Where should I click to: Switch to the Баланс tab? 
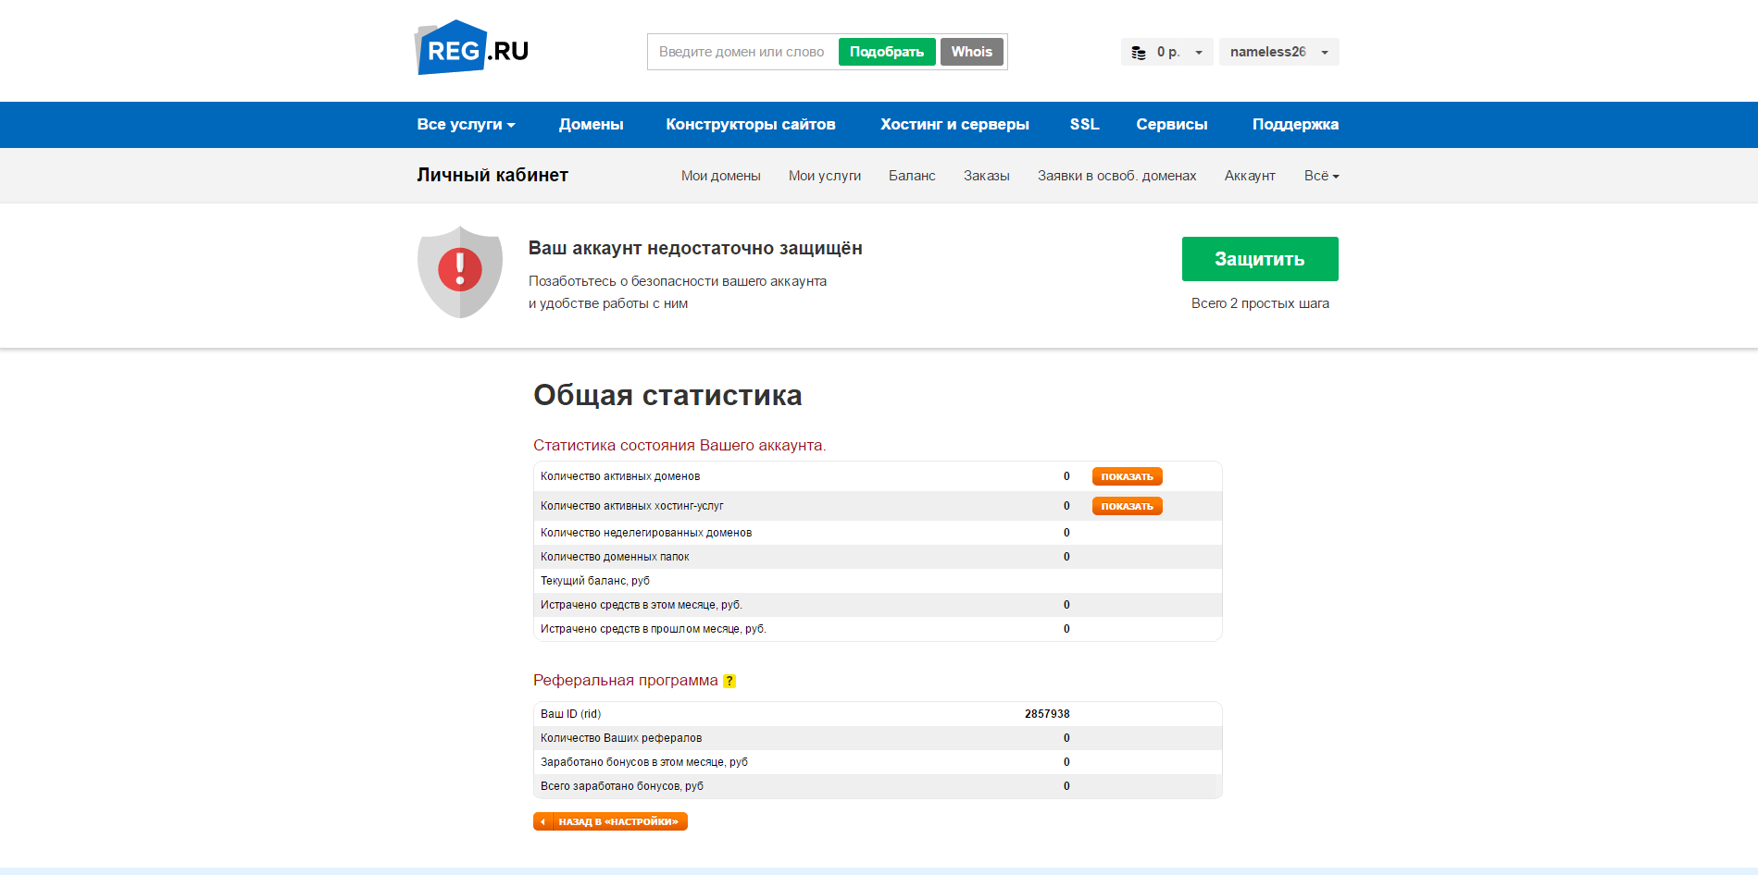pos(912,175)
